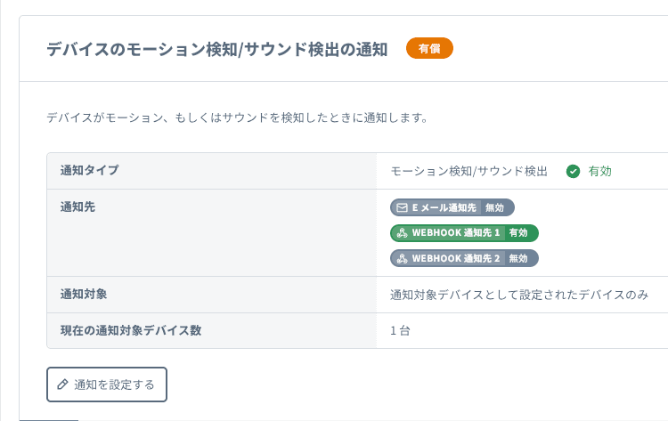
Task: Click the 無効 status of E メール通知先
Action: pos(495,207)
